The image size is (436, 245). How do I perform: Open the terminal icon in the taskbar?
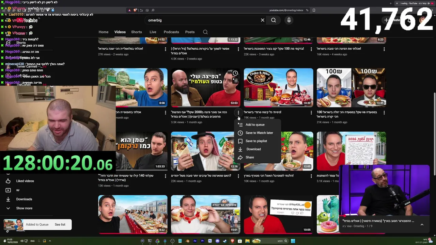pyautogui.click(x=150, y=241)
